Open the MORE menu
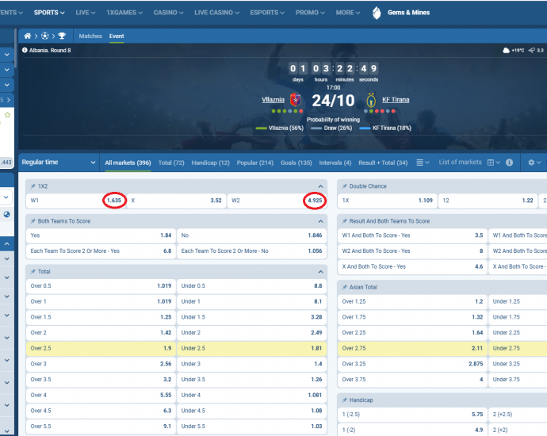This screenshot has width=547, height=436. coord(348,13)
